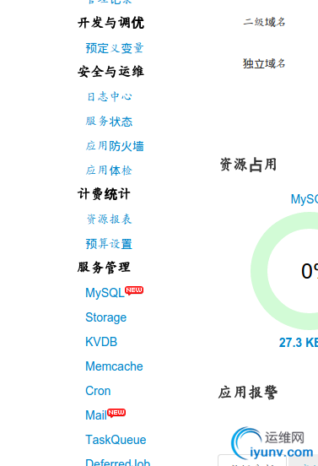Select KVDB service
This screenshot has height=466, width=318.
pyautogui.click(x=101, y=342)
